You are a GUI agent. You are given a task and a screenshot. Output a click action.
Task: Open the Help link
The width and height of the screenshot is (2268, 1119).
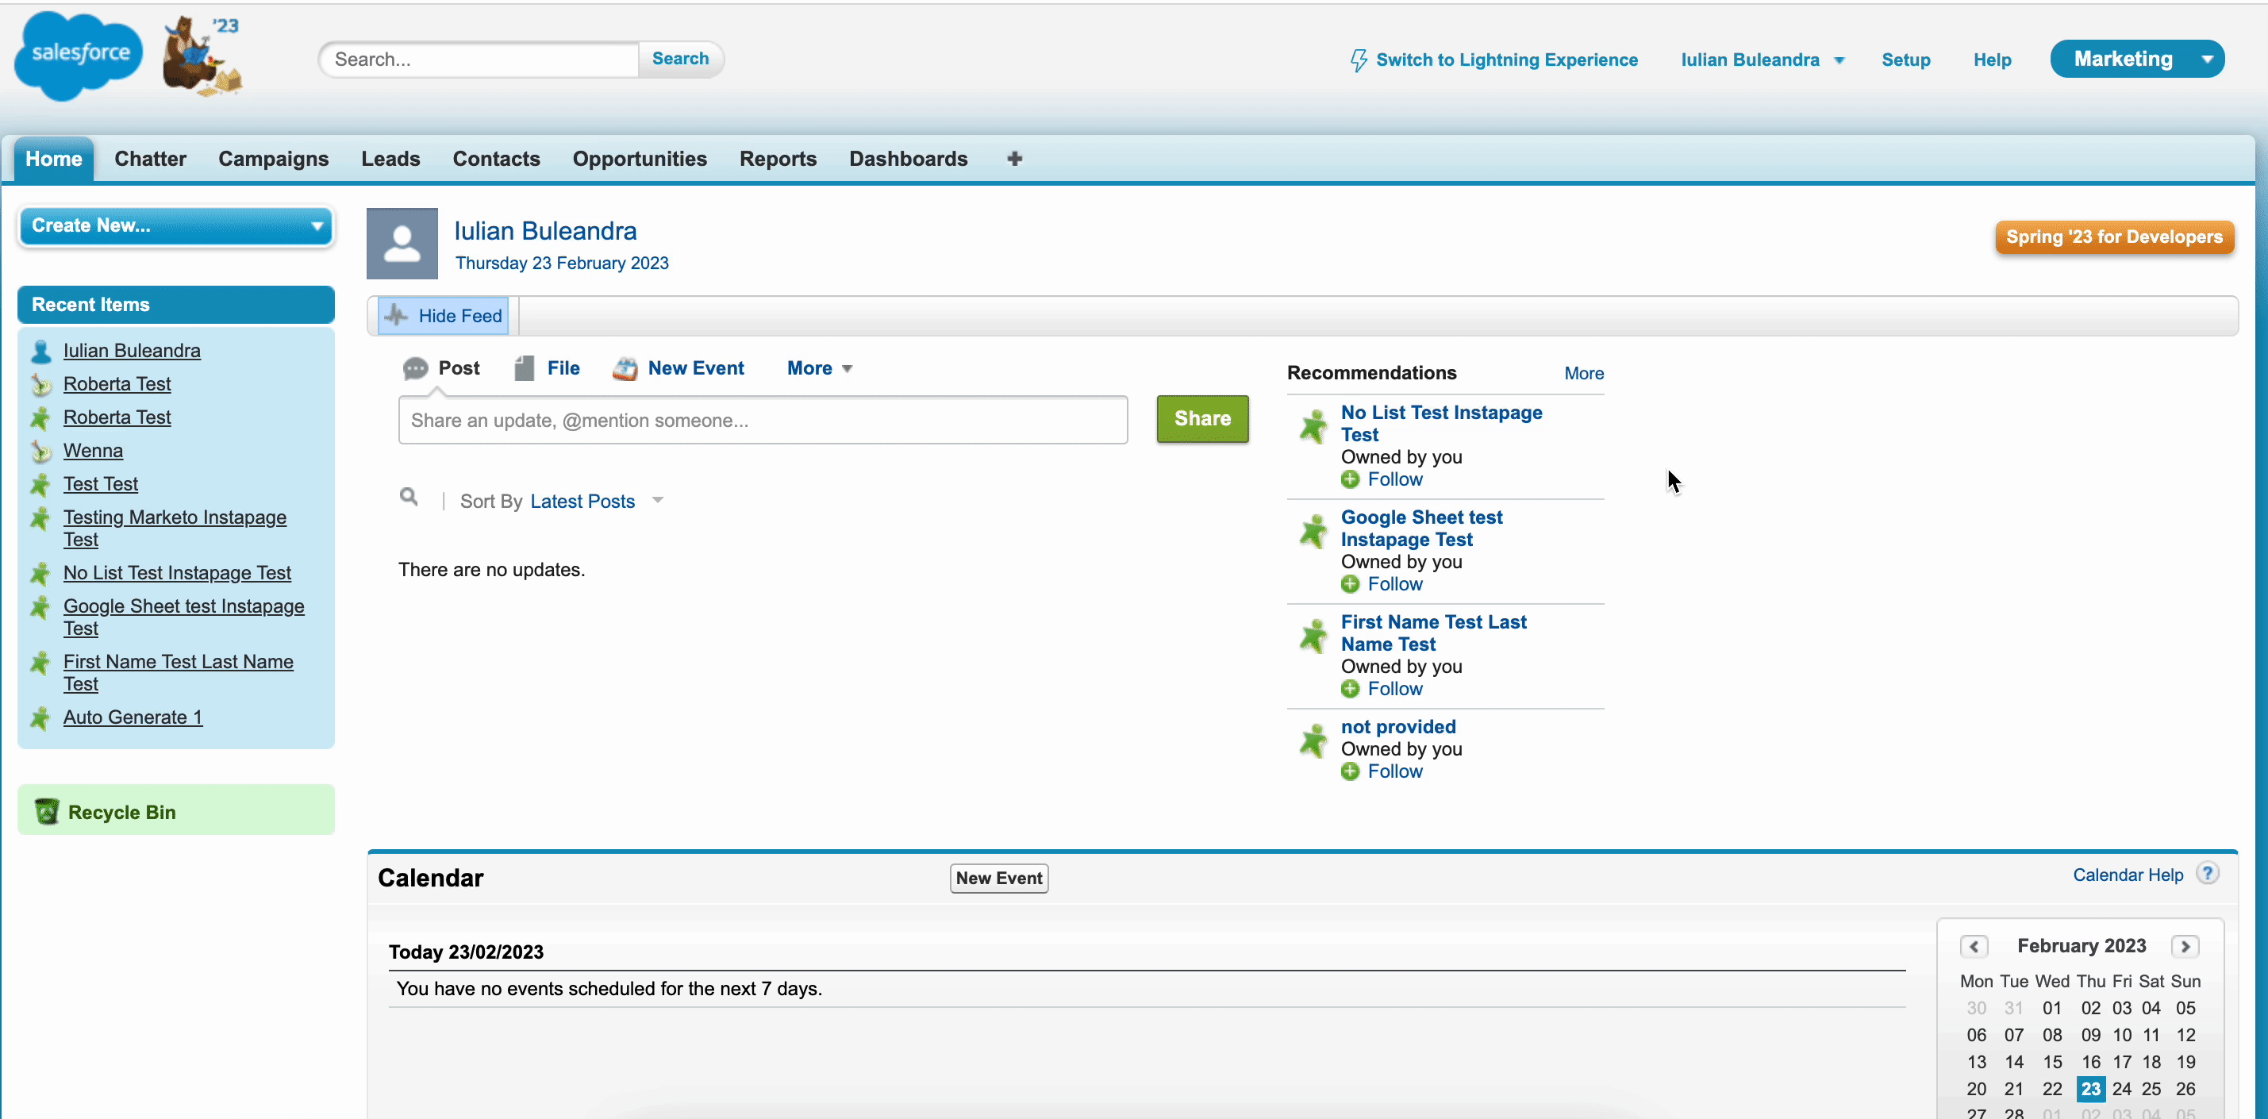pyautogui.click(x=1993, y=60)
